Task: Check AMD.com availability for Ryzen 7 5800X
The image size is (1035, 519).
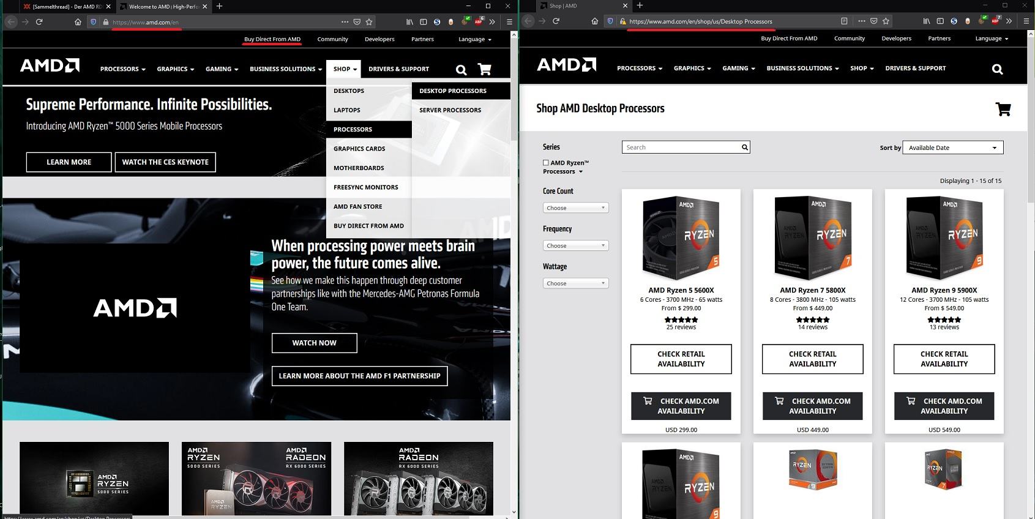Action: pyautogui.click(x=813, y=406)
